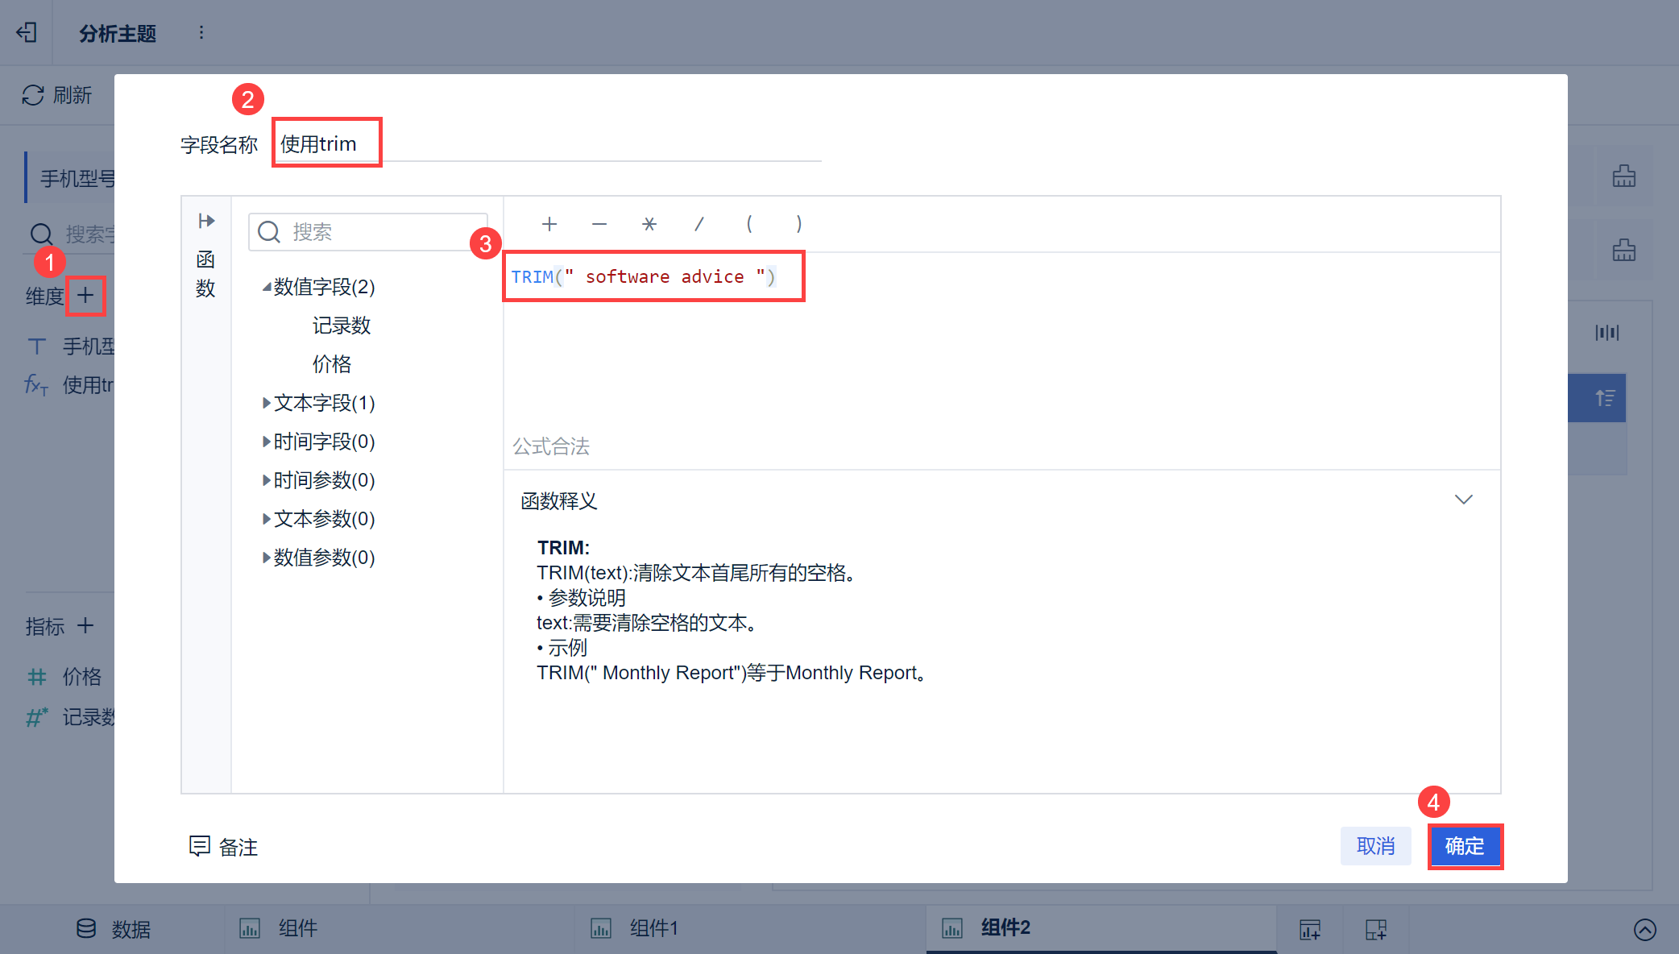The height and width of the screenshot is (954, 1679).
Task: Insert the multiply operator into the formula
Action: (649, 224)
